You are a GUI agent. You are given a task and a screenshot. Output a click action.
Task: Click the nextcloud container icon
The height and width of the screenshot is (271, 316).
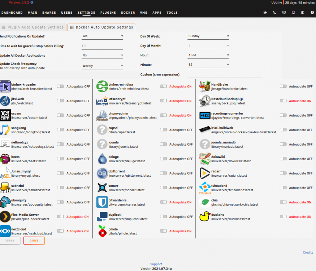pyautogui.click(x=5, y=231)
